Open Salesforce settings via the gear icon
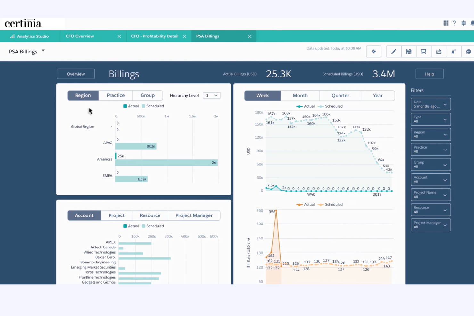Screen dimensions: 474x316 coord(463,23)
